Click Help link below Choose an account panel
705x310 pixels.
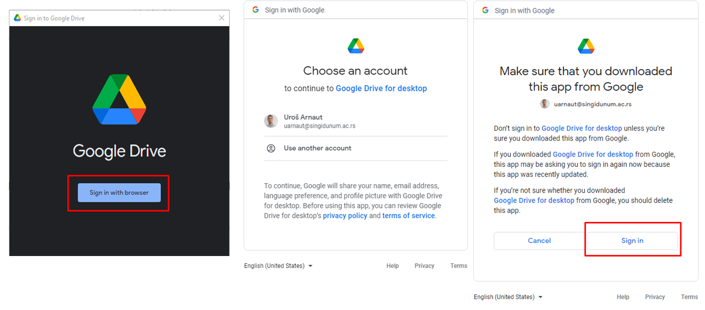tap(392, 266)
